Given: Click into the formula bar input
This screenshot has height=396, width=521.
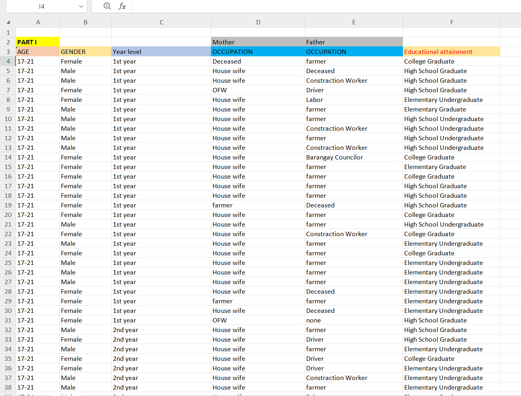Looking at the screenshot, I should point(326,6).
